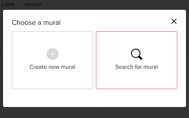The image size is (189, 118).
Task: Click the magnifying glass icon
Action: (136, 54)
